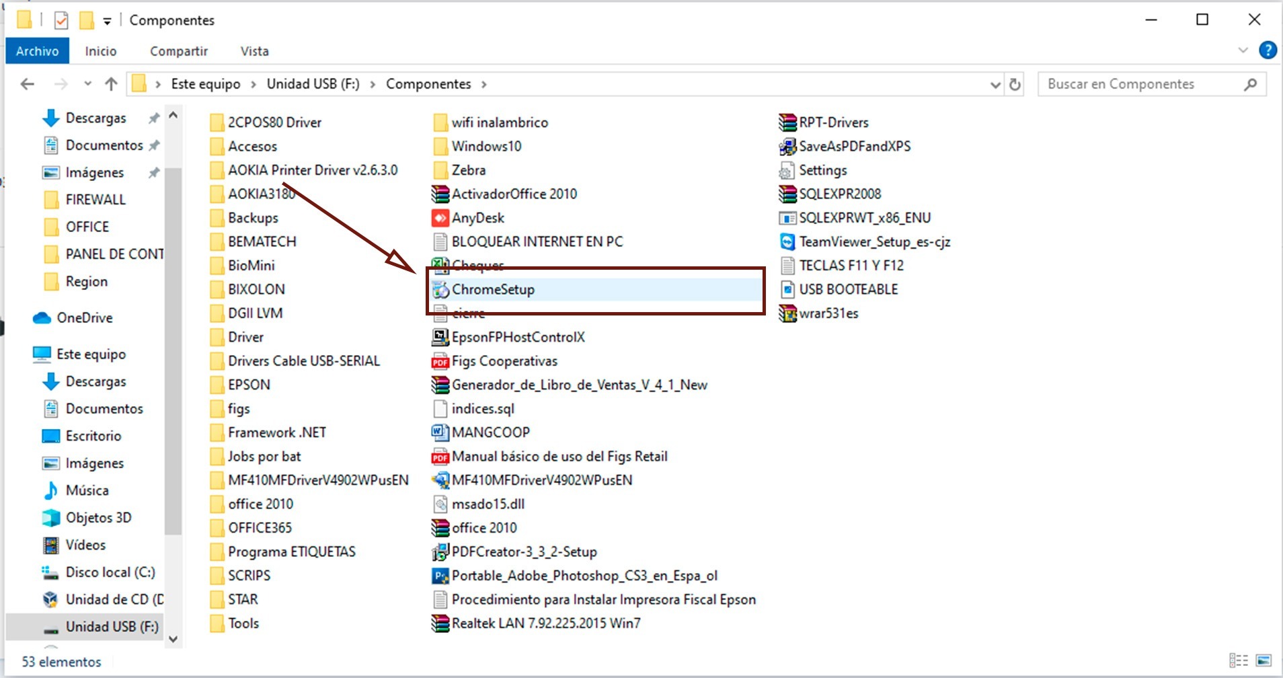Click the wrar531es WinRAR installer icon
The image size is (1283, 678).
(787, 313)
